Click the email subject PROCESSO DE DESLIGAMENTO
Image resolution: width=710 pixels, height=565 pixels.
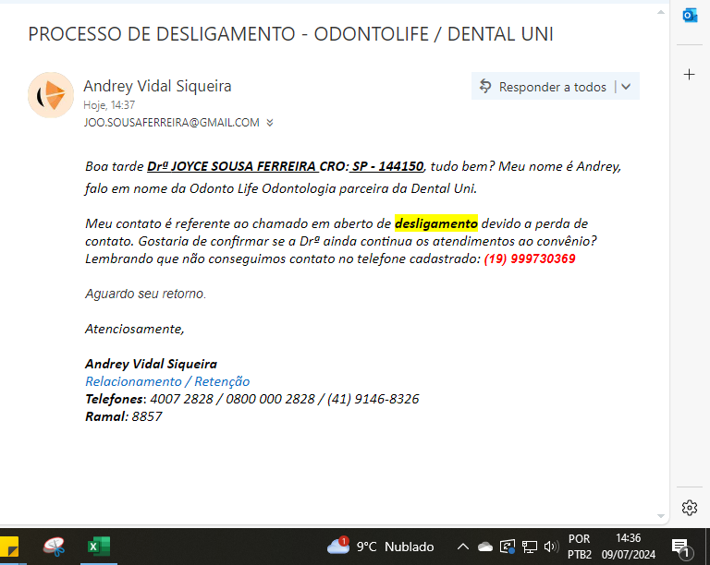(x=290, y=34)
